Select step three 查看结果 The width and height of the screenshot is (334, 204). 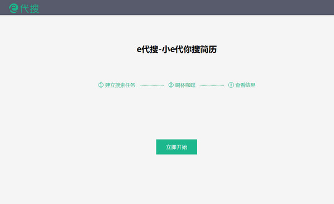tap(242, 85)
